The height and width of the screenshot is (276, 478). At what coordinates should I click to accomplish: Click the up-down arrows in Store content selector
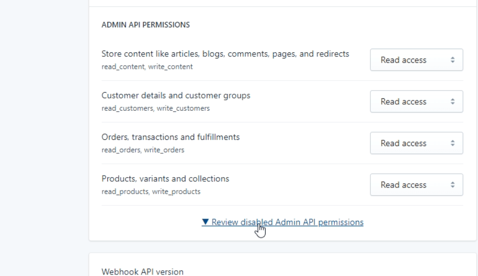pos(453,60)
